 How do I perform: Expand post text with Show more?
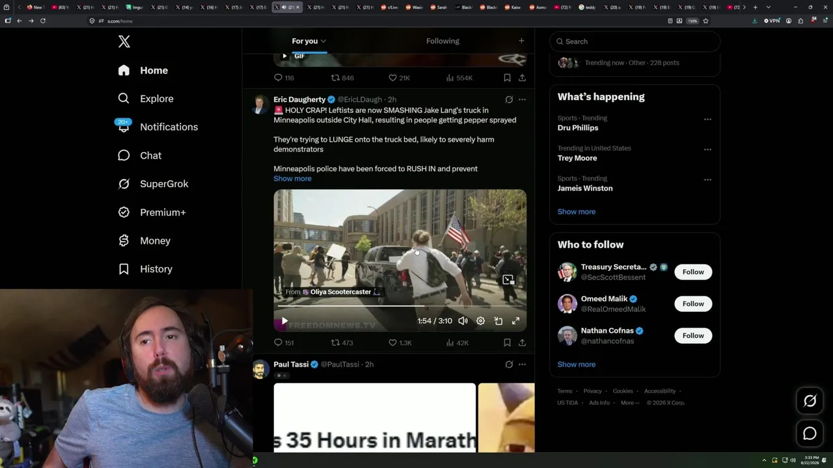click(292, 179)
